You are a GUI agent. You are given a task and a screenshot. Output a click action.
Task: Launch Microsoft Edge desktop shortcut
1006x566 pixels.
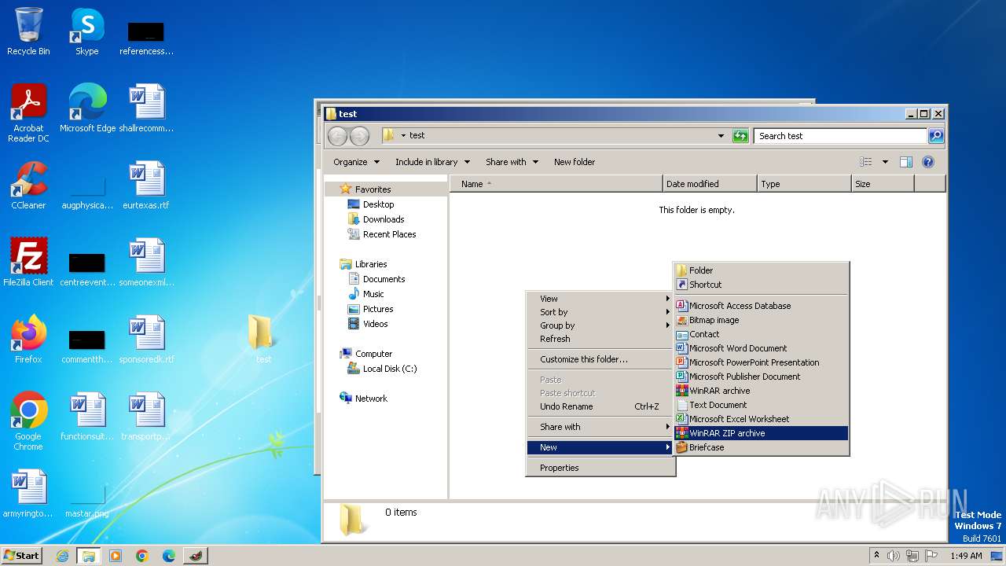(87, 108)
